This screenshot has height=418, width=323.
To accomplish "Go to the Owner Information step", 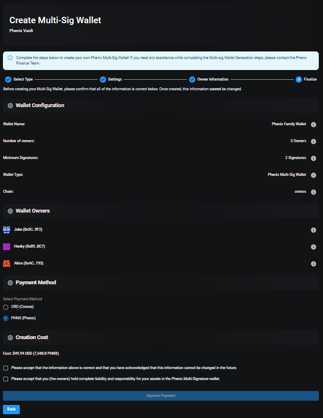I will (208, 79).
